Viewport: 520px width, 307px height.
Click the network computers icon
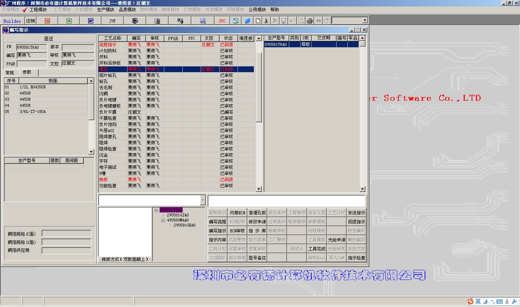coord(180,21)
